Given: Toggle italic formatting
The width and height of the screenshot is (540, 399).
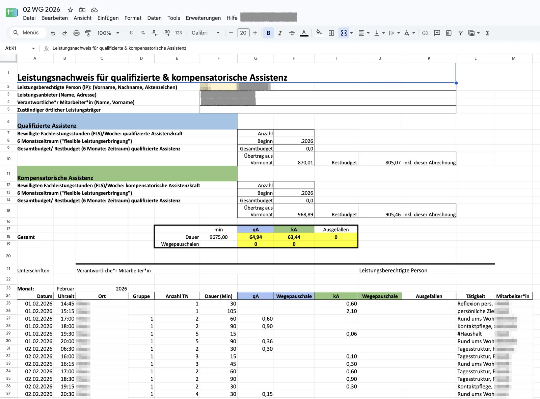Looking at the screenshot, I should pos(280,33).
